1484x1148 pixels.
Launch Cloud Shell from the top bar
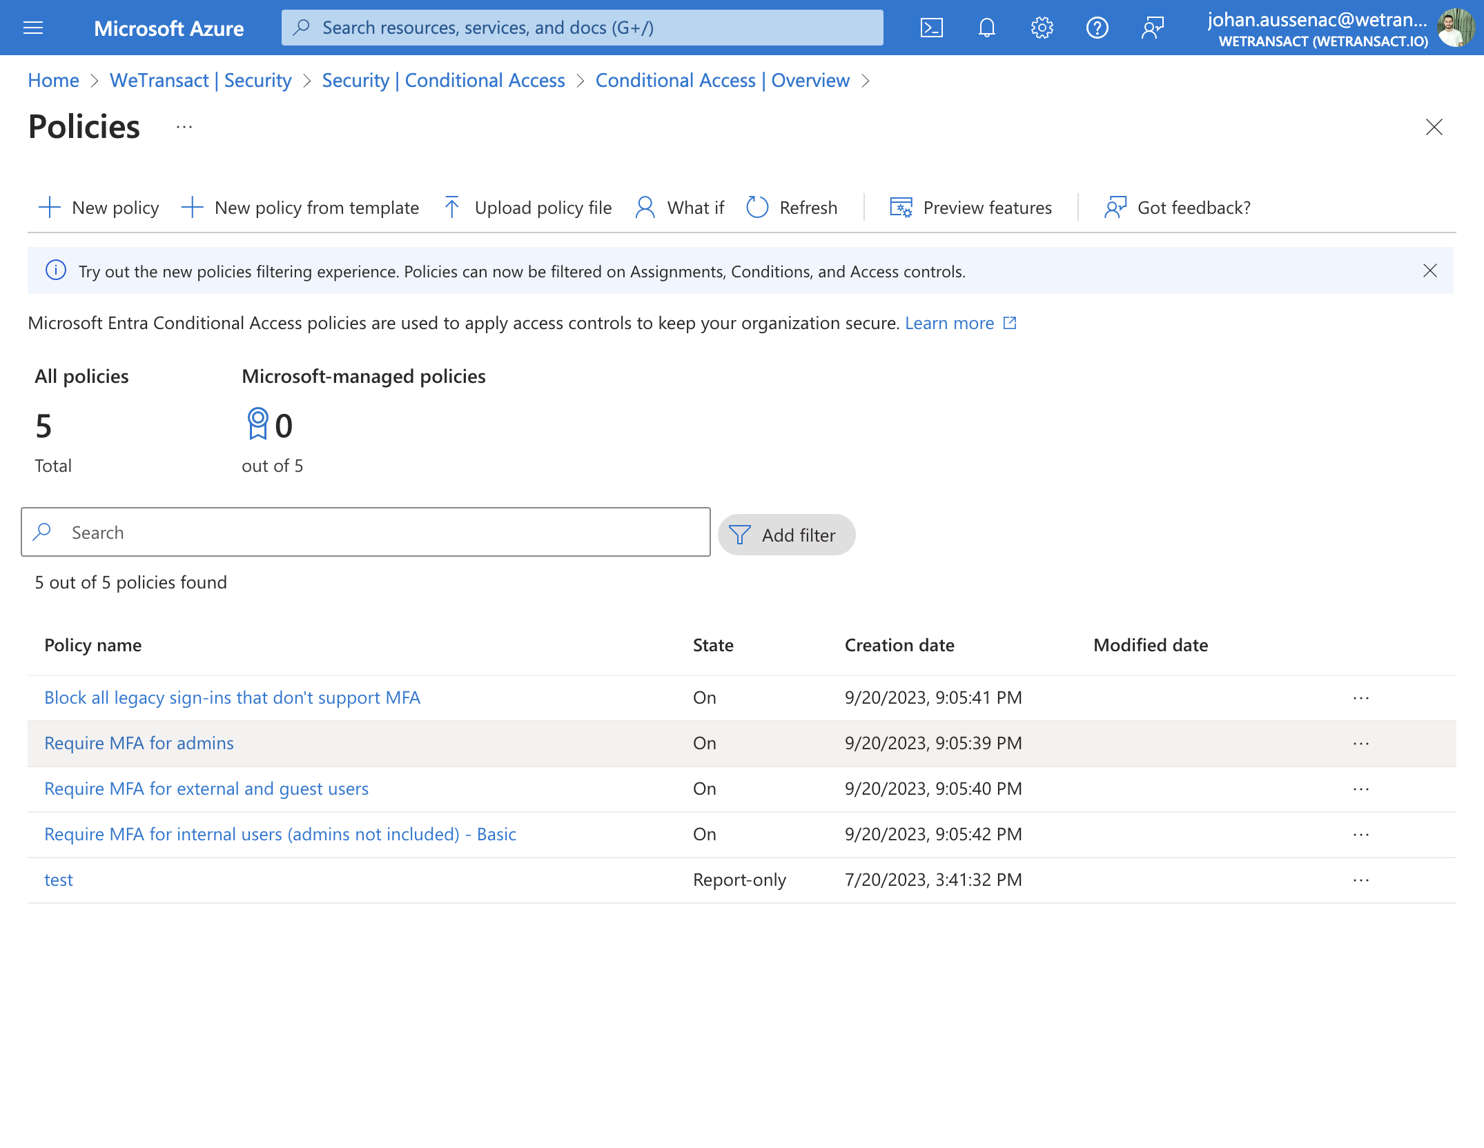[x=932, y=28]
